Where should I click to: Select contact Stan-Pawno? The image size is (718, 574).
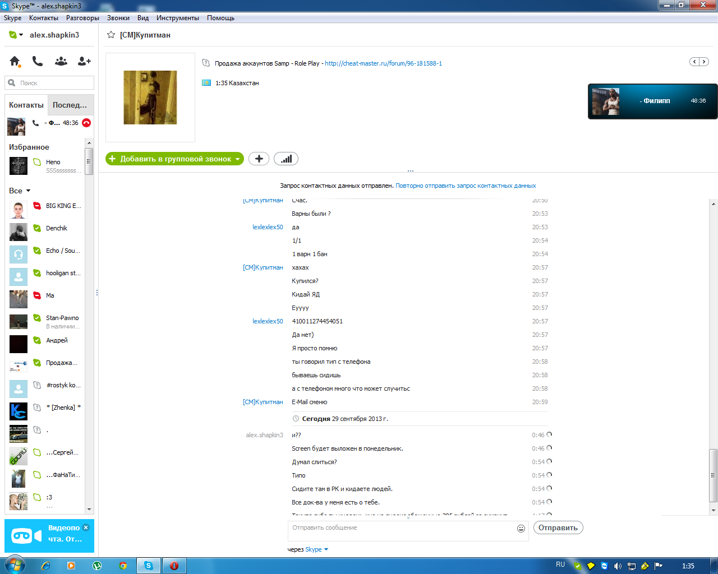pyautogui.click(x=45, y=322)
